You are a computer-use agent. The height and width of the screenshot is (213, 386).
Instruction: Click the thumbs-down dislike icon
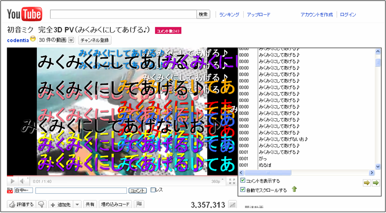click(x=41, y=204)
